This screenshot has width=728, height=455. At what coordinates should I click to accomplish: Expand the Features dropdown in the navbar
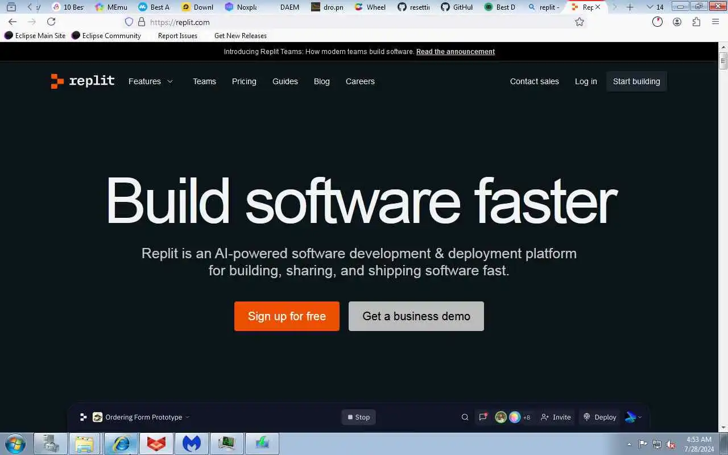click(x=151, y=81)
